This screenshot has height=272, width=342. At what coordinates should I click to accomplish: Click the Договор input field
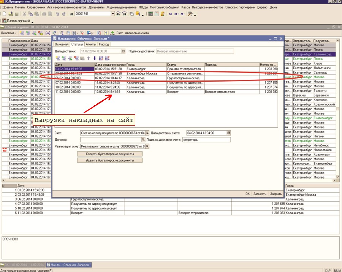click(x=111, y=139)
